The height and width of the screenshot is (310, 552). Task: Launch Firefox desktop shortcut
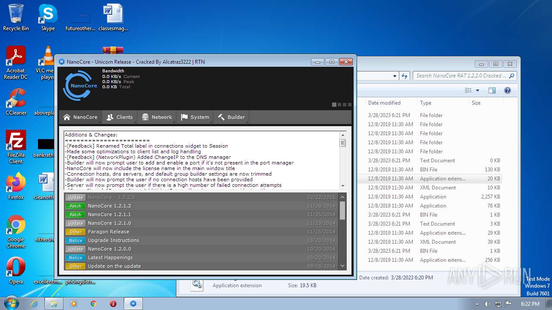tap(16, 186)
